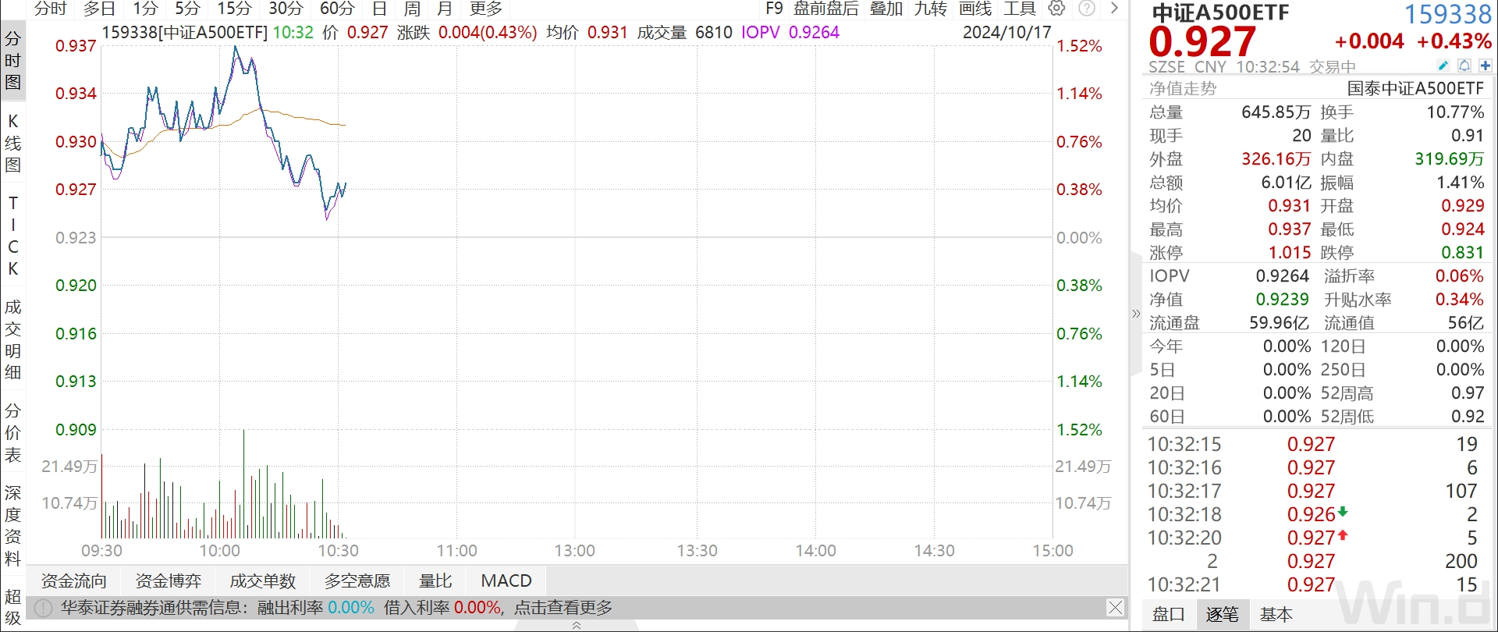
Task: Close the 华泰证券 info notification bar
Action: coord(1116,607)
